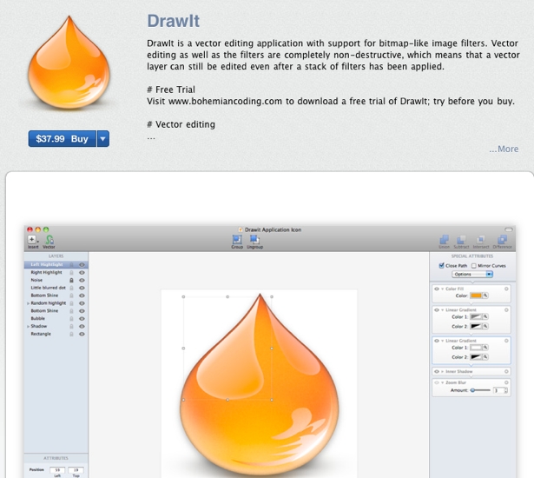Image resolution: width=534 pixels, height=478 pixels.
Task: Click the Amount stepper arrows
Action: pos(506,390)
